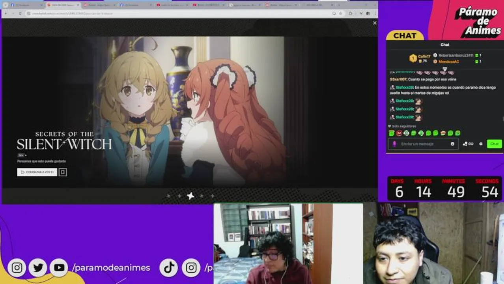The image size is (504, 284).
Task: Click the yellow CHAT label tab
Action: click(405, 35)
